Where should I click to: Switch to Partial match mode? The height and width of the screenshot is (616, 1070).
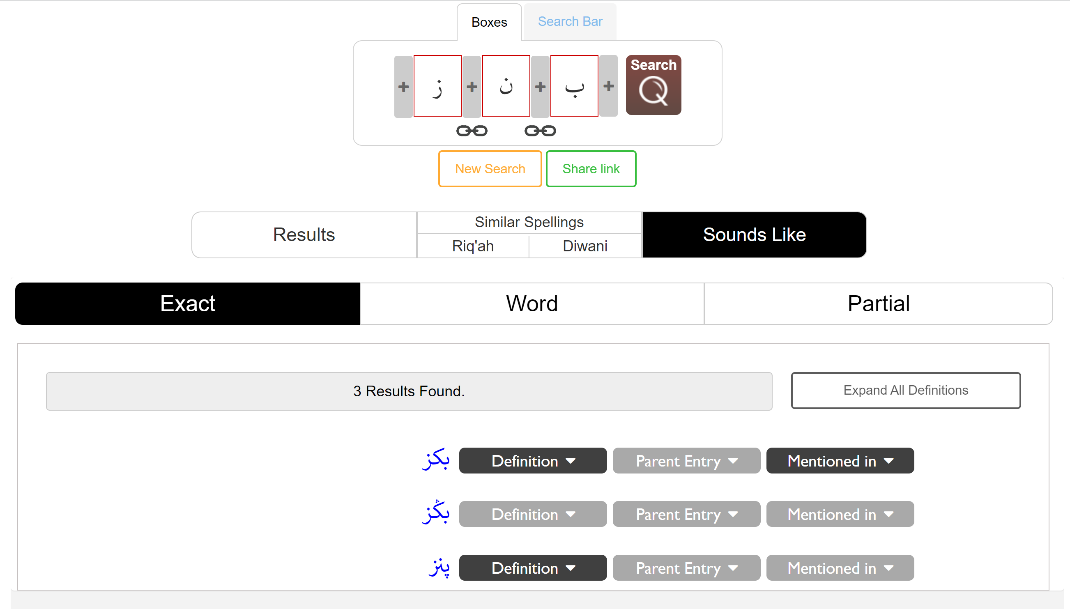point(878,304)
